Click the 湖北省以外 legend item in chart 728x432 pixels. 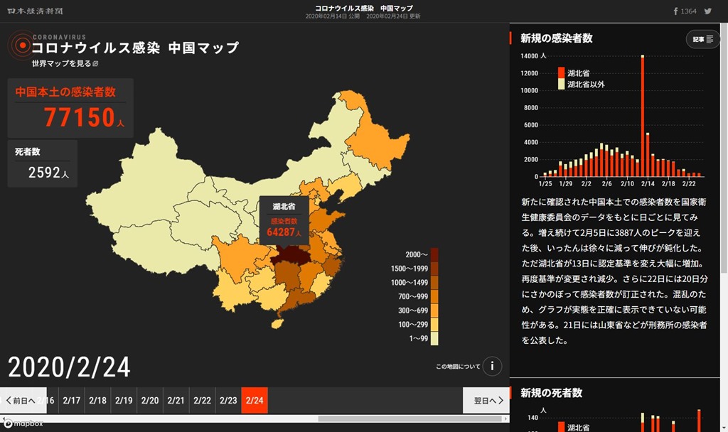click(582, 84)
